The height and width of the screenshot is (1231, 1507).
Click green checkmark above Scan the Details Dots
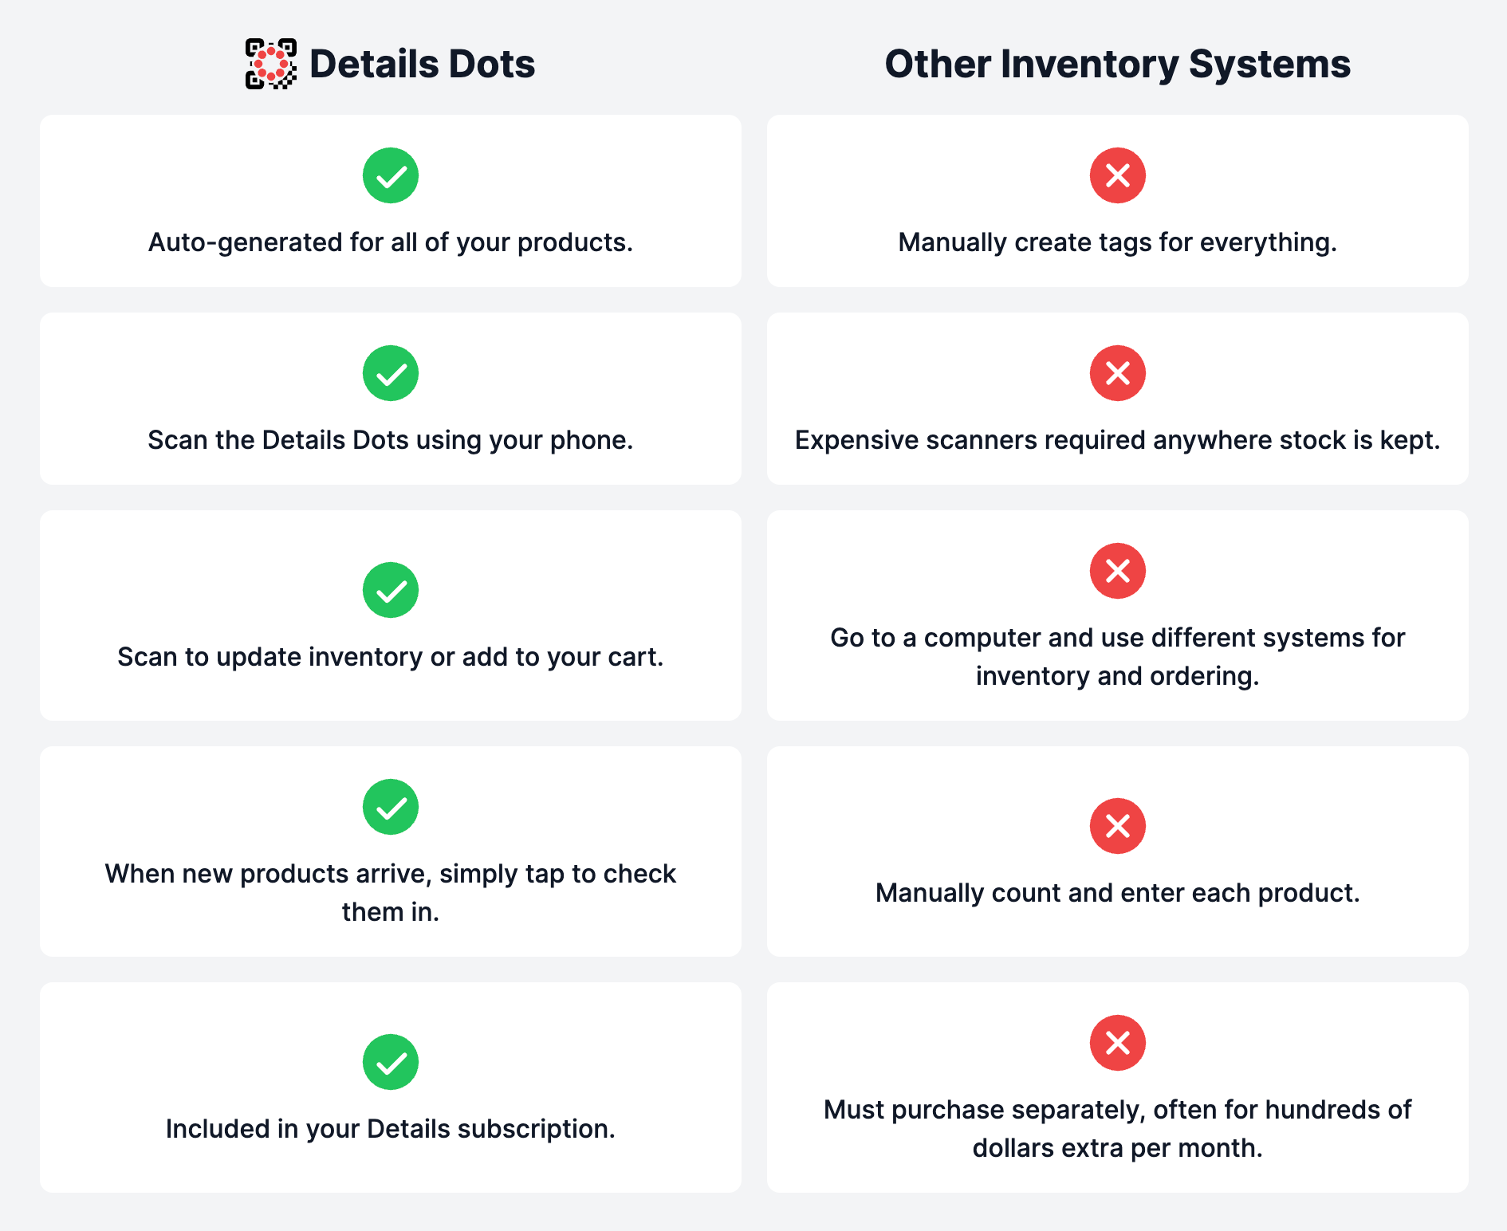(391, 373)
